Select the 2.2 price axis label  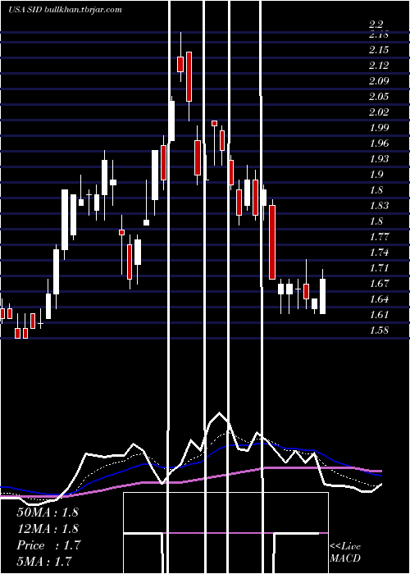click(x=376, y=25)
